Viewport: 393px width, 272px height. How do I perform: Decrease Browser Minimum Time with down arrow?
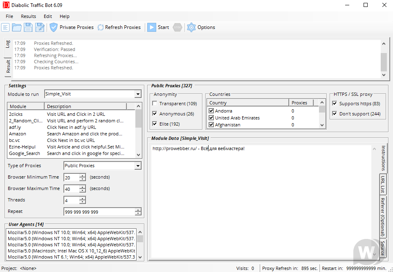pos(83,179)
